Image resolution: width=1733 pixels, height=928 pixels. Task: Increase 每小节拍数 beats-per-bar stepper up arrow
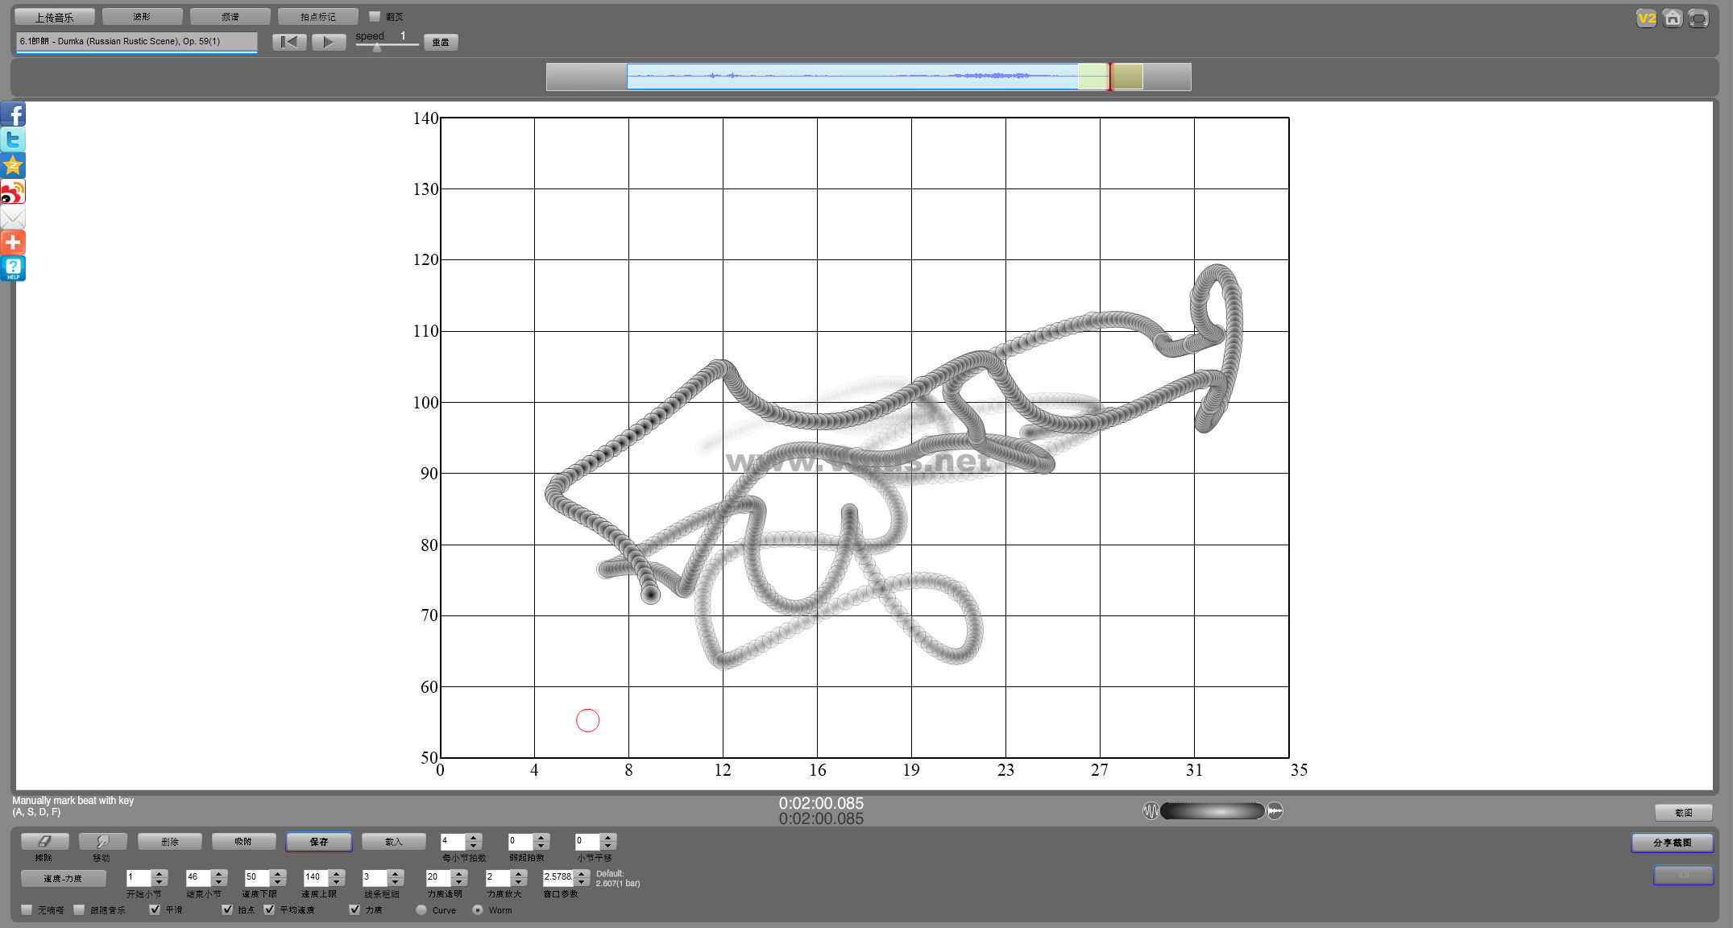pyautogui.click(x=474, y=837)
